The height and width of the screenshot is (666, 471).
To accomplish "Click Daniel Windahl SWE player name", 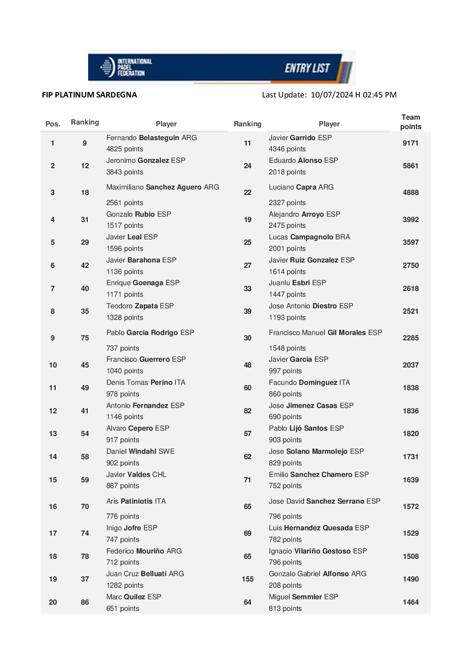I will [x=140, y=452].
